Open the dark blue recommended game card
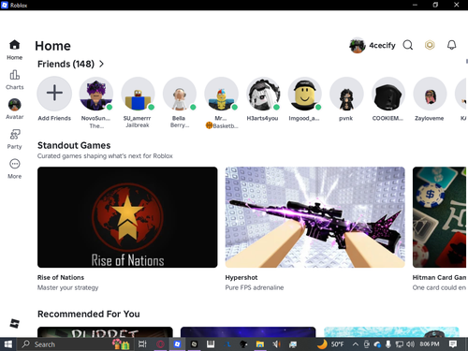 pos(248,332)
